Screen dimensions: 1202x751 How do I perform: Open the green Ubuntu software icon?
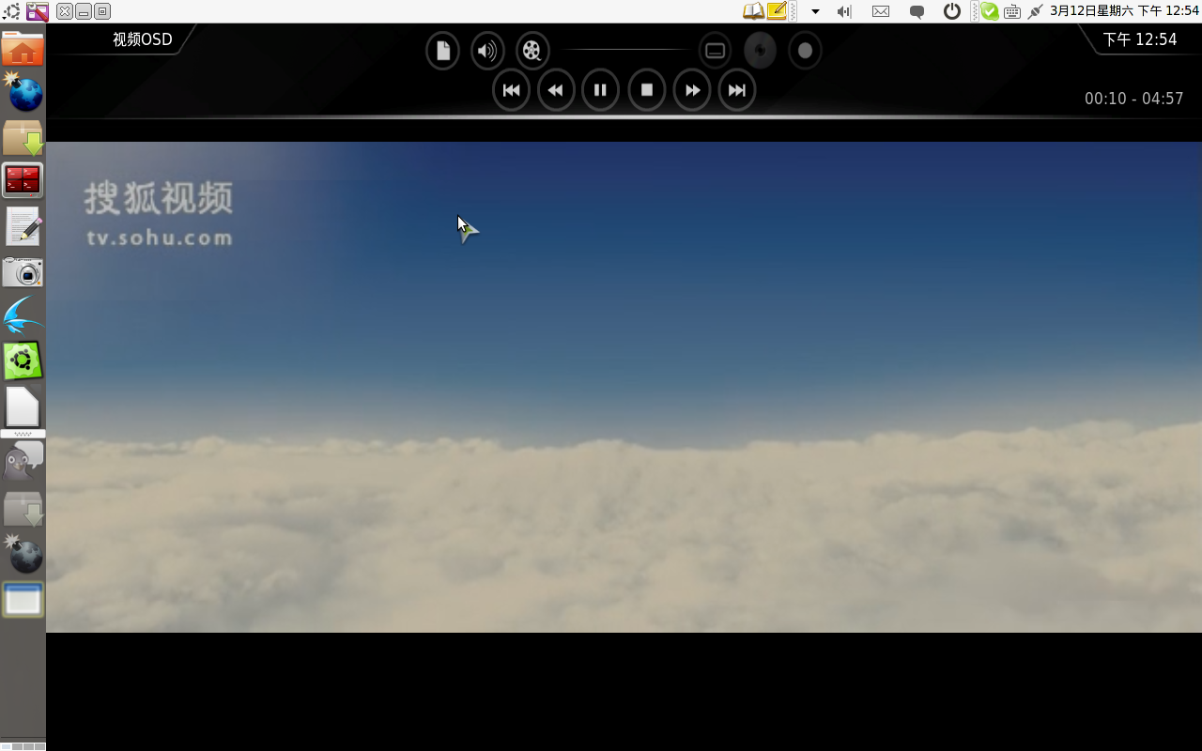pyautogui.click(x=23, y=360)
